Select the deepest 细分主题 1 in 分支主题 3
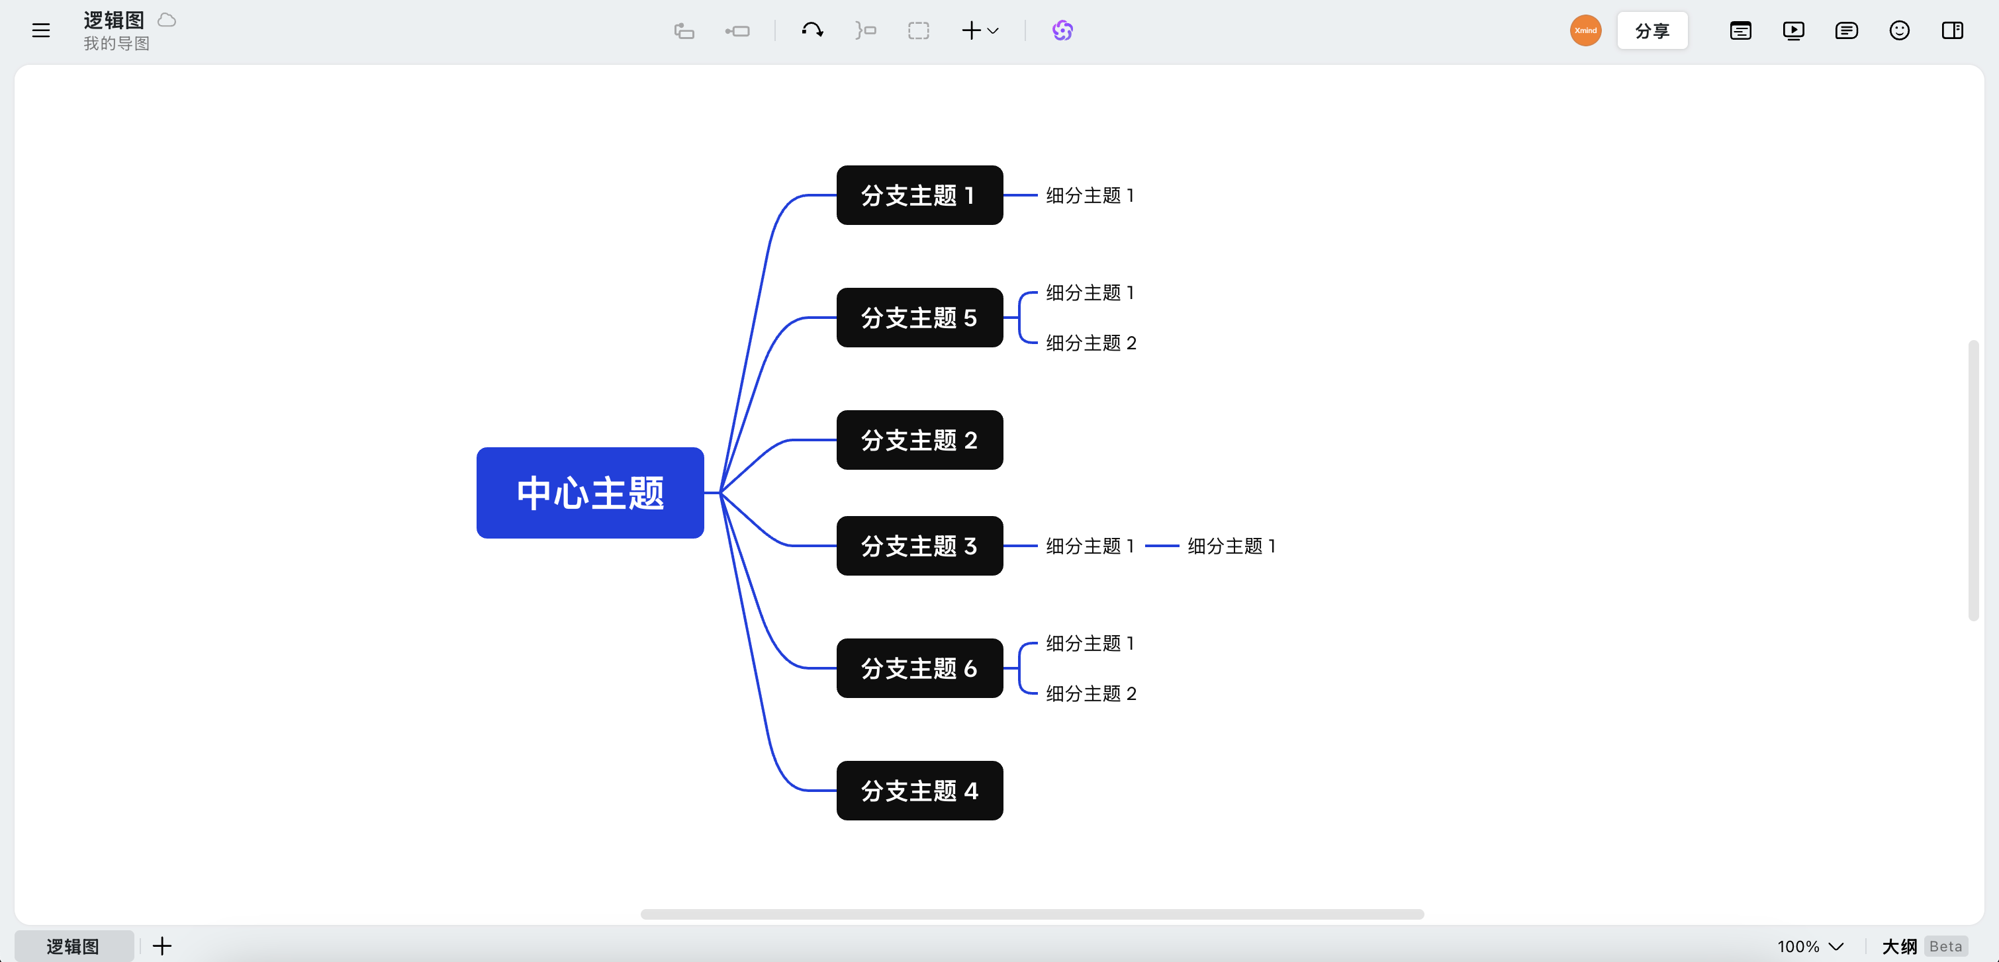This screenshot has width=1999, height=962. click(1232, 545)
